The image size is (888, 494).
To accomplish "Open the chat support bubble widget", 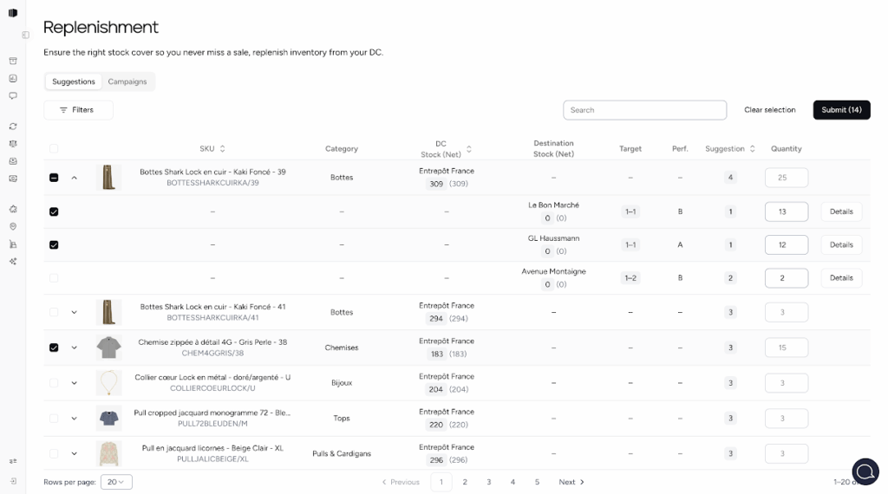I will [865, 471].
